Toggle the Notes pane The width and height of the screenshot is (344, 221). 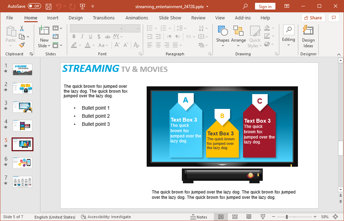coord(199,217)
